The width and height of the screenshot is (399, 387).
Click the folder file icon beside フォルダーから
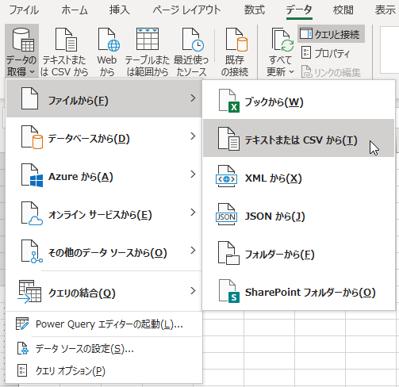[228, 253]
